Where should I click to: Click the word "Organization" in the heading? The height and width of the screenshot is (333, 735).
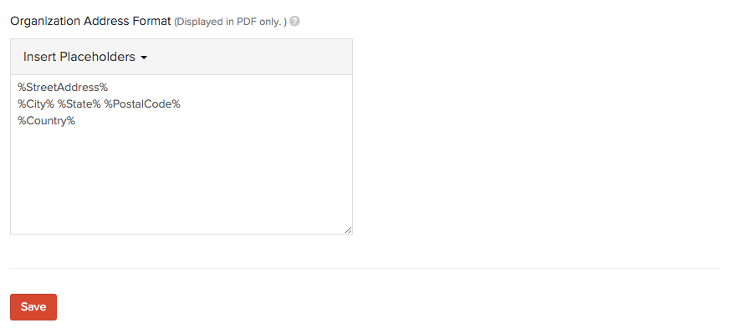(45, 22)
